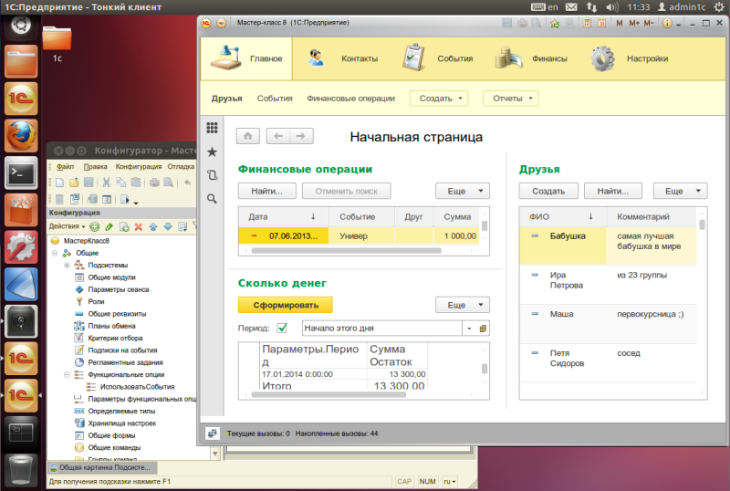The image size is (730, 491).
Task: Expand the Создать dropdown in navigation bar
Action: coord(439,99)
